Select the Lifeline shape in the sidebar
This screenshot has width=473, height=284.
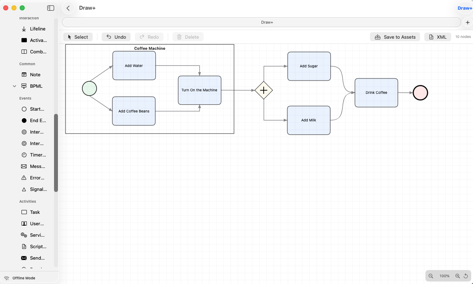(x=34, y=29)
